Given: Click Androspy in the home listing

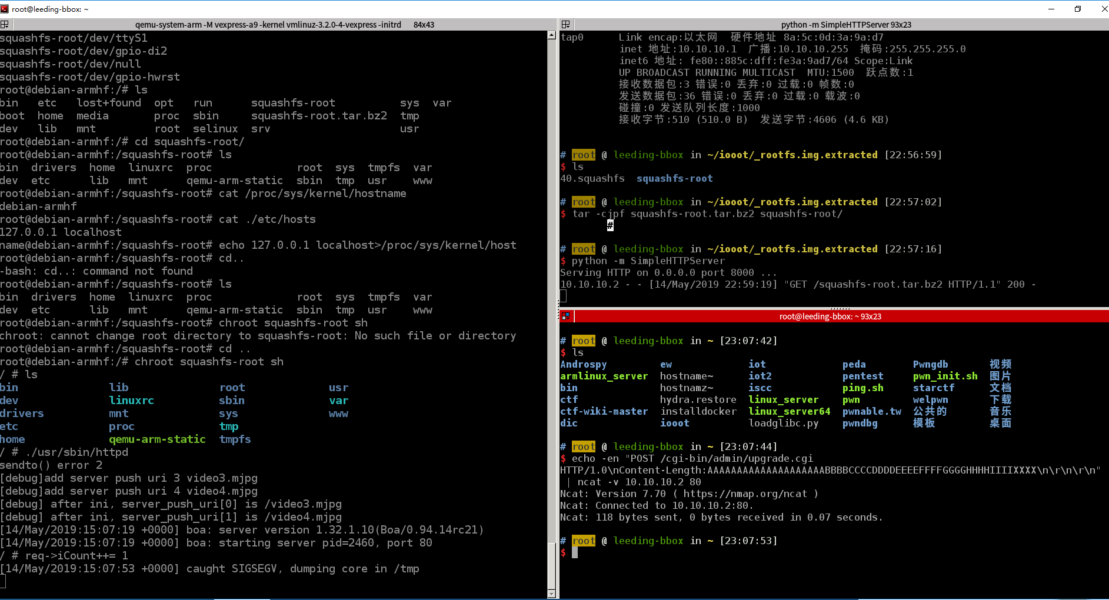Looking at the screenshot, I should [x=584, y=364].
